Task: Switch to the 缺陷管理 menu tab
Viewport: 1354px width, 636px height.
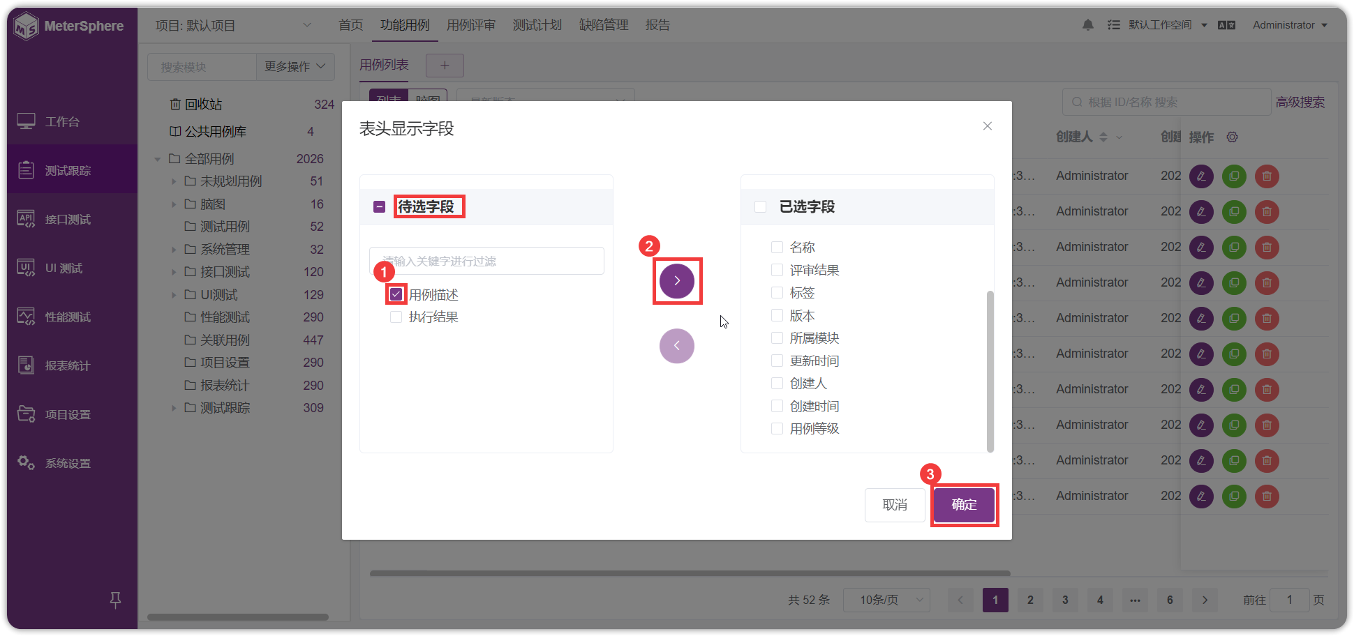Action: (x=604, y=25)
